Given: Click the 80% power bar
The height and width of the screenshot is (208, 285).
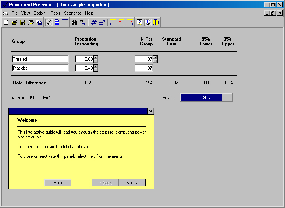Looking at the screenshot, I should point(206,97).
